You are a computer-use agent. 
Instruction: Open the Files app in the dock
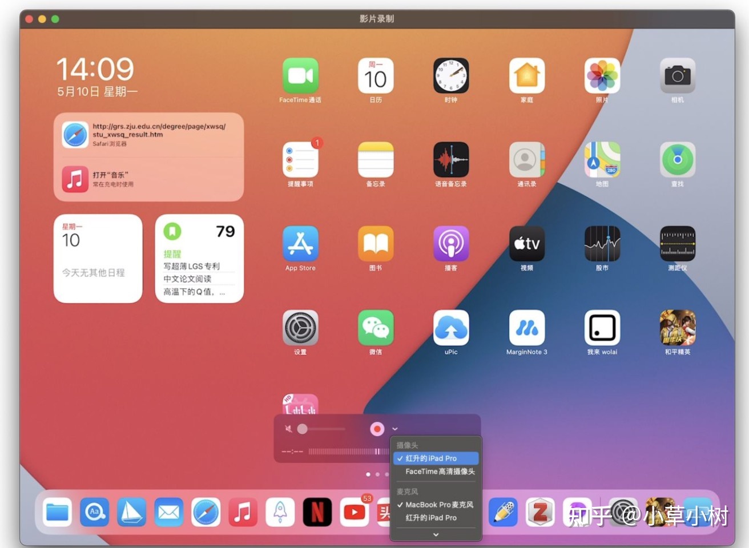pos(57,512)
